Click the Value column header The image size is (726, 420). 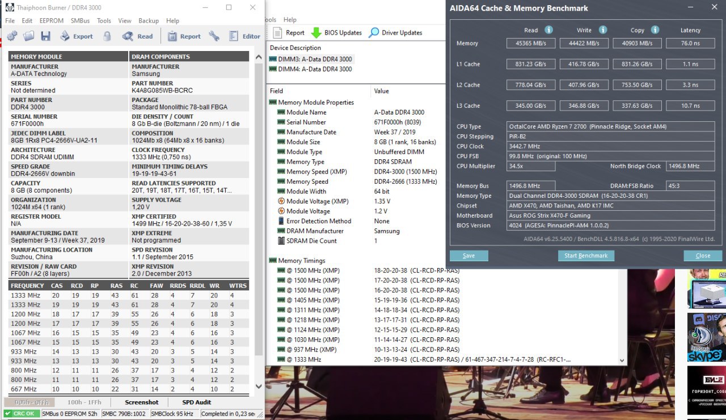pyautogui.click(x=408, y=91)
